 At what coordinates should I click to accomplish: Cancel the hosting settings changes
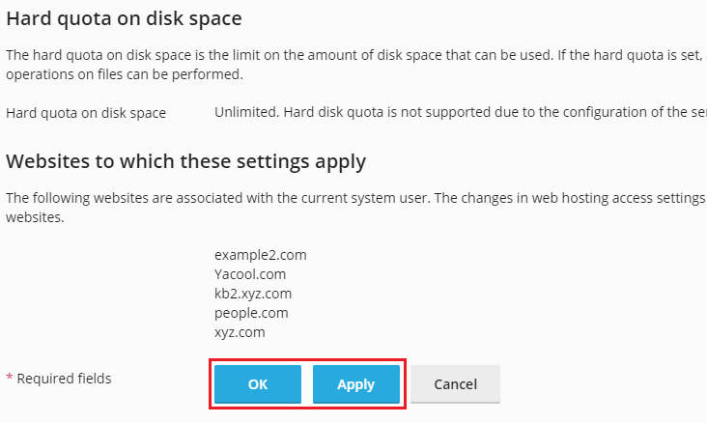coord(456,383)
